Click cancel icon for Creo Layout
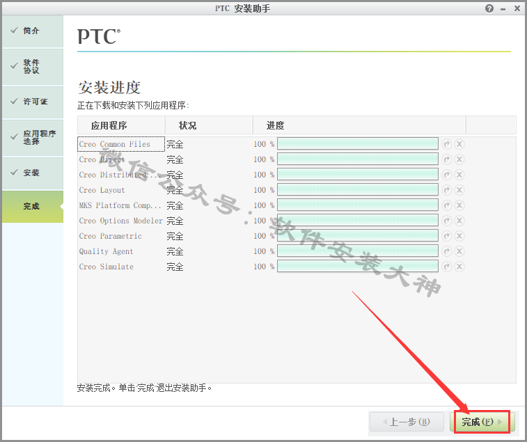 (459, 190)
